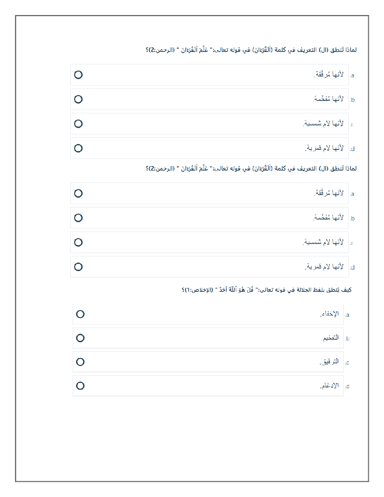The height and width of the screenshot is (497, 384).
Task: Select radio for 'لأنها مُرقّقة' in first question
Action: pos(78,75)
